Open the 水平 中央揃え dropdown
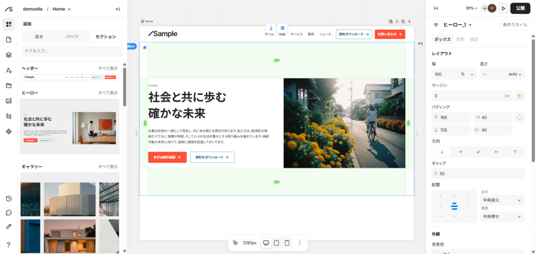 tap(502, 200)
